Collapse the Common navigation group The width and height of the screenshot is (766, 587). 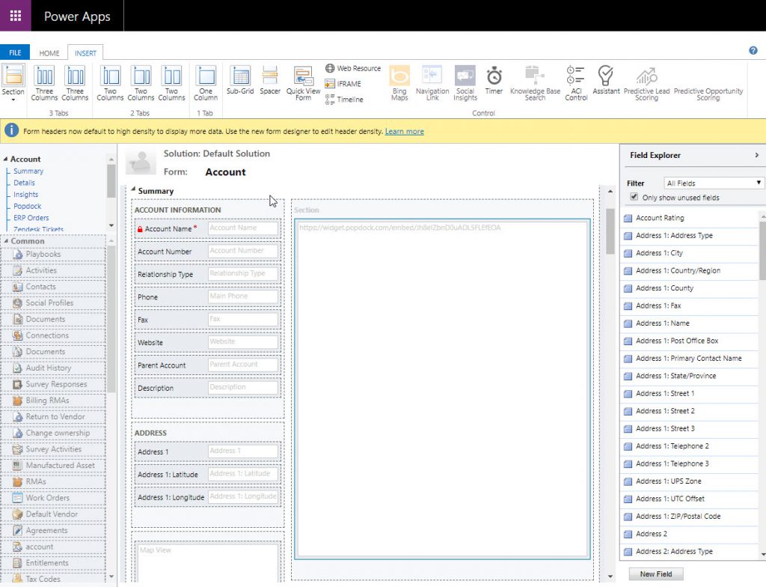6,241
